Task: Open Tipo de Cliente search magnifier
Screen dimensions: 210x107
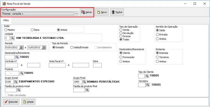Action: point(147,76)
